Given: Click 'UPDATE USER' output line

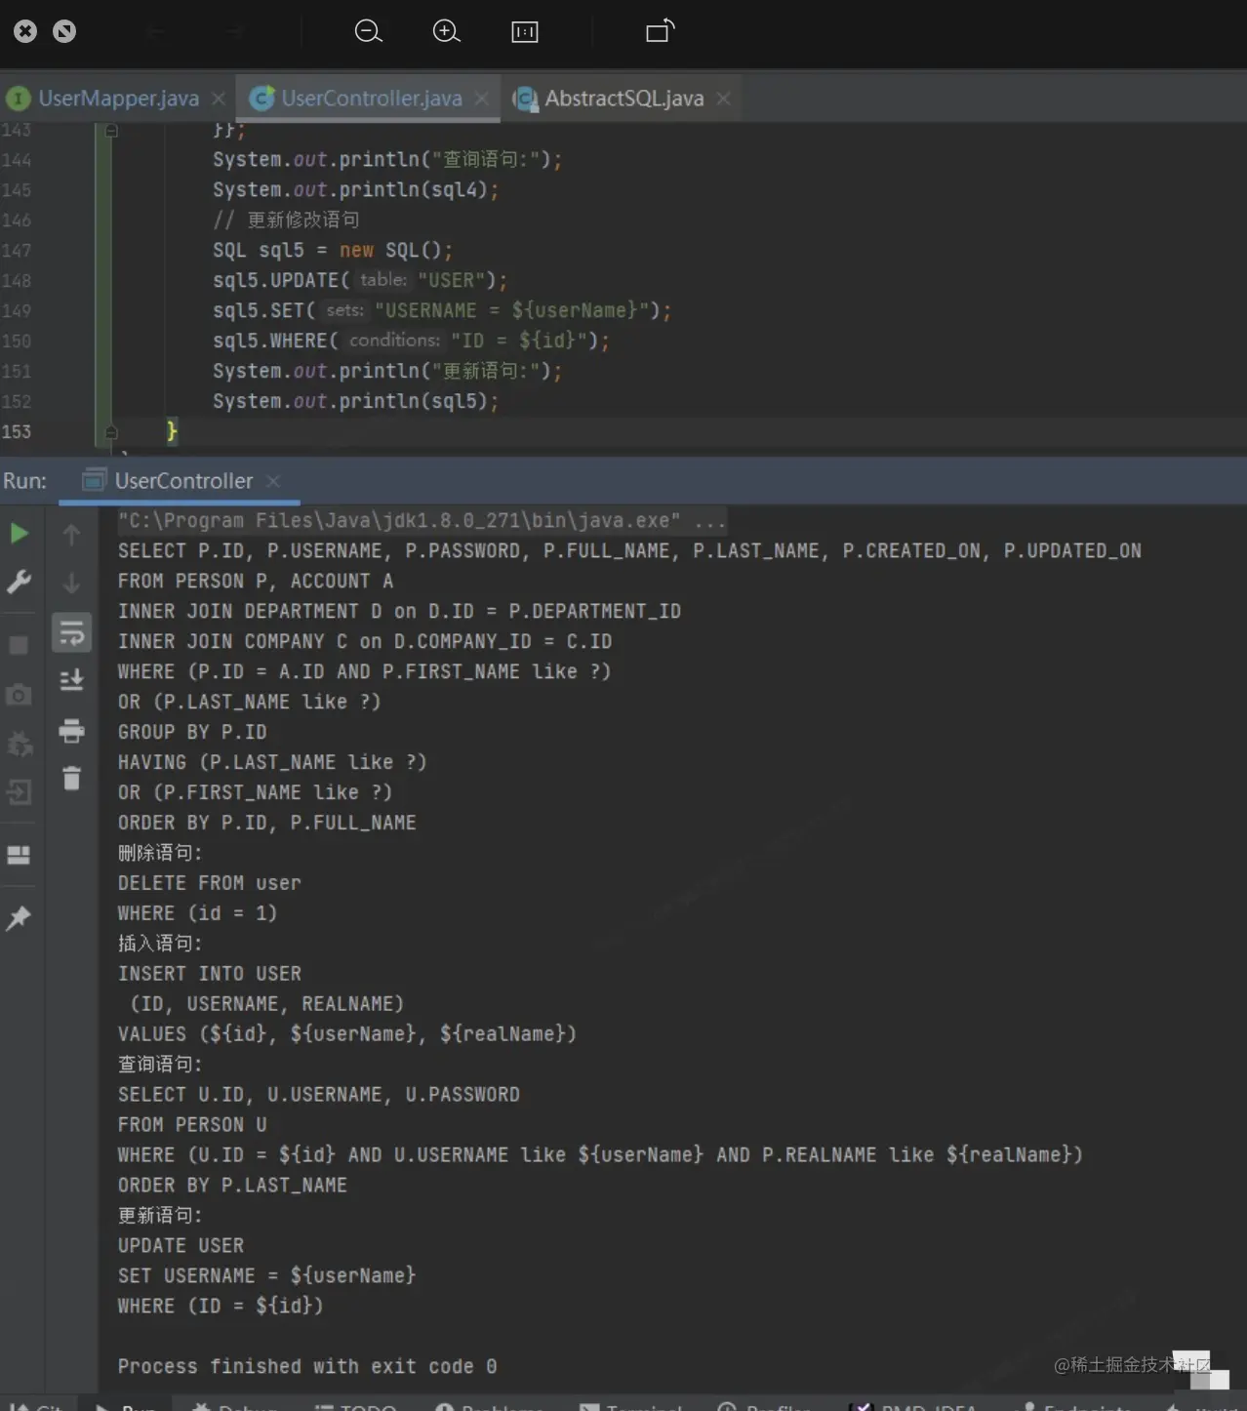Looking at the screenshot, I should (x=181, y=1246).
